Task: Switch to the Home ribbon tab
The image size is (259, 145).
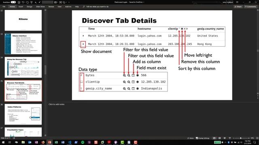Action: click(12, 7)
